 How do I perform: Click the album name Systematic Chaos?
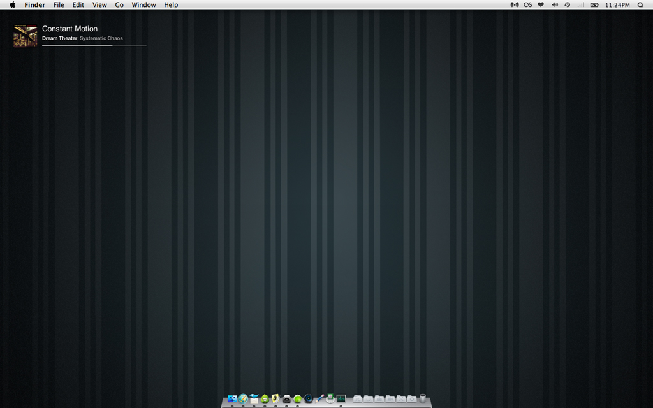(101, 38)
